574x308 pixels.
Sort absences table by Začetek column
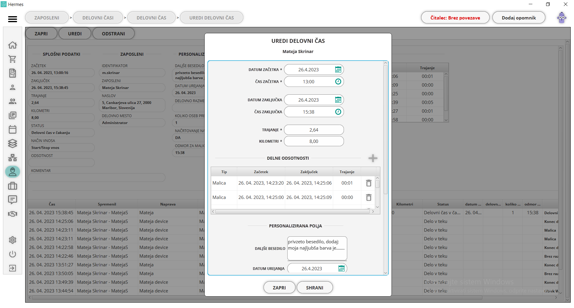pos(261,172)
